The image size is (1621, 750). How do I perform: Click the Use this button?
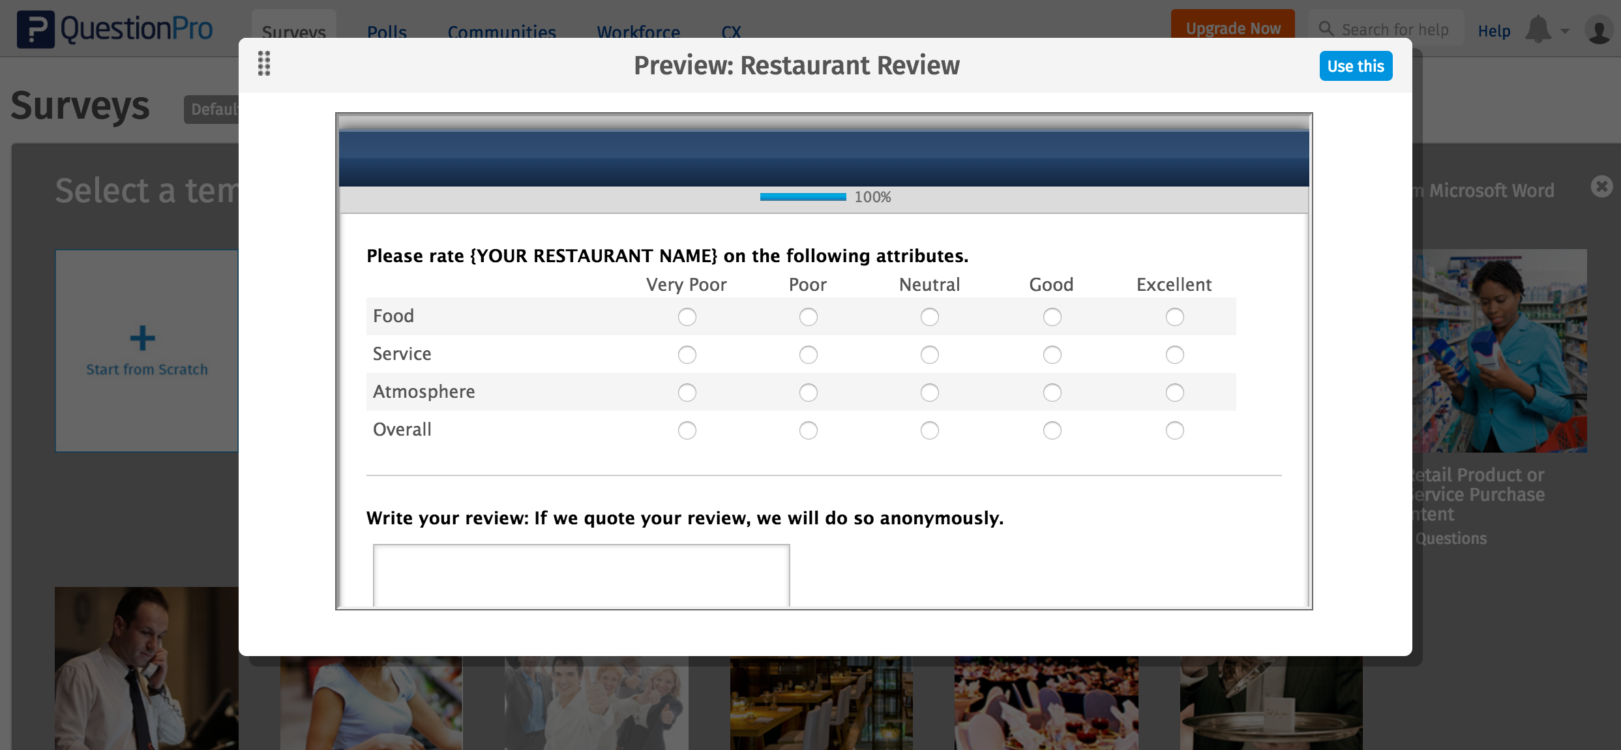[1354, 65]
